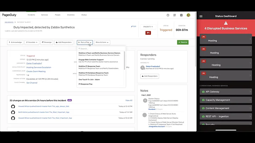Open the People tab
Screen dimensions: 255x143
[x=58, y=15]
